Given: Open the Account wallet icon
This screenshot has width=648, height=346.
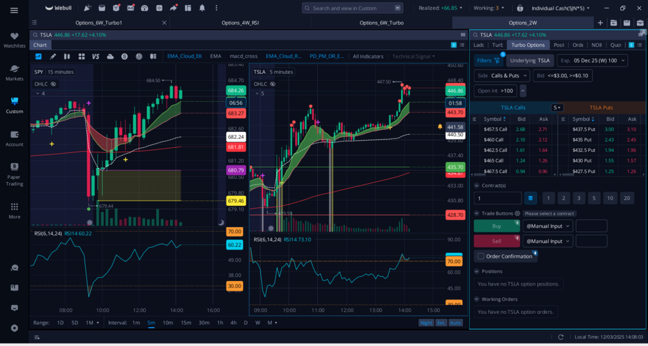Looking at the screenshot, I should [x=14, y=134].
